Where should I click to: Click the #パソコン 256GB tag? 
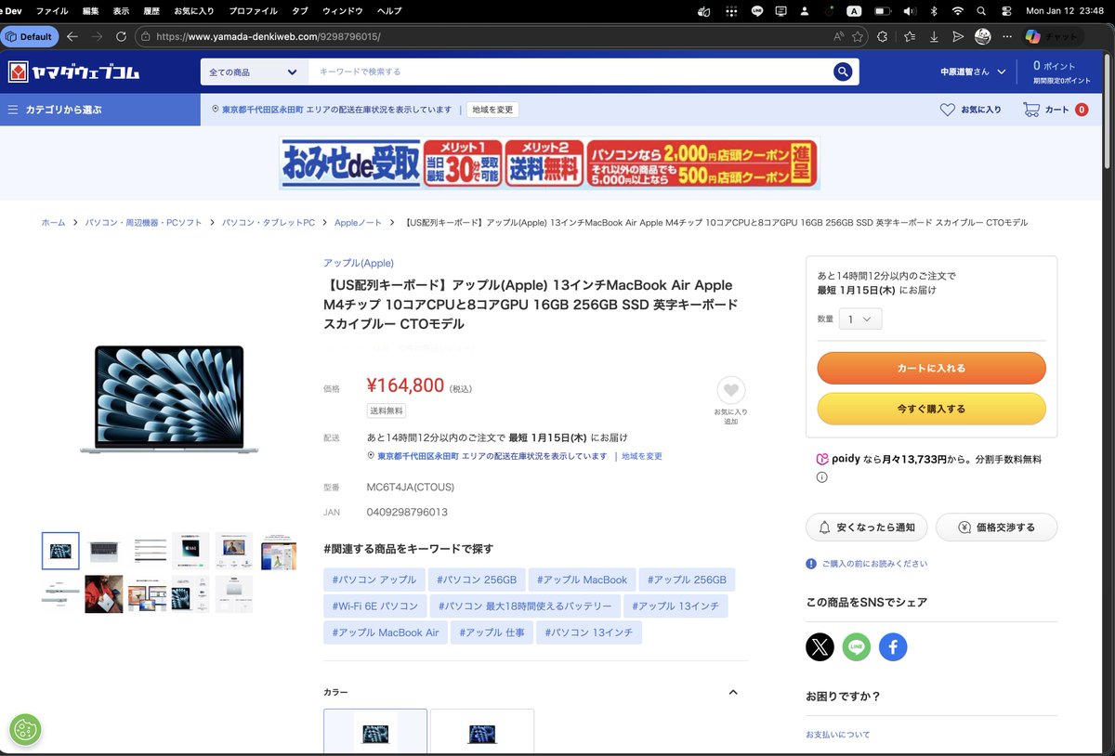click(477, 580)
